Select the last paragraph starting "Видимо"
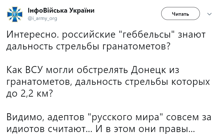The height and width of the screenshot is (134, 224). tap(109, 123)
